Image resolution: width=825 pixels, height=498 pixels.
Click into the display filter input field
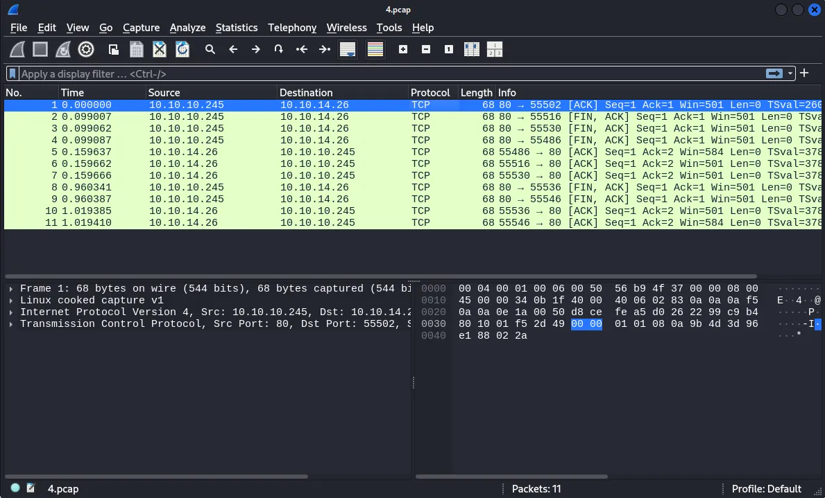point(389,73)
